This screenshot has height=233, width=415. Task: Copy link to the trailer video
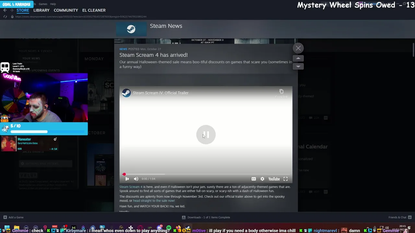point(281,94)
